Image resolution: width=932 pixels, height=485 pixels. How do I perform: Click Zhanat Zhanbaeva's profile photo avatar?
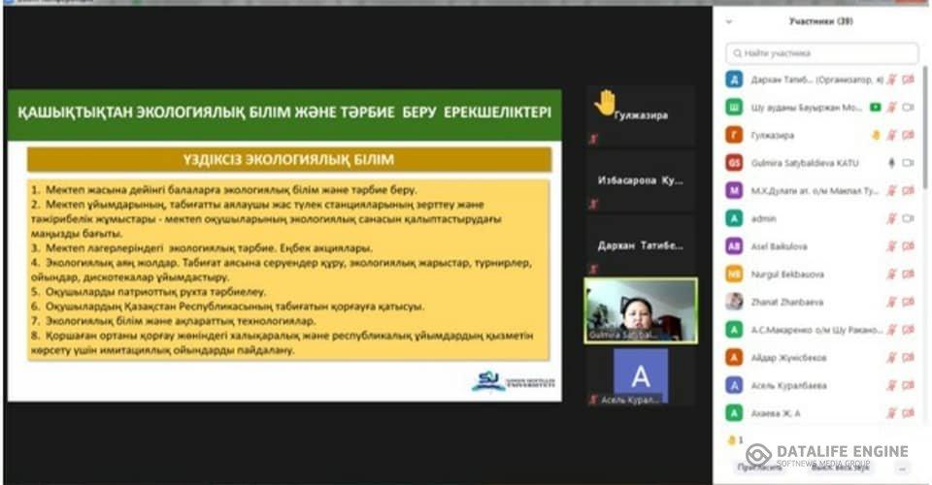tap(735, 302)
